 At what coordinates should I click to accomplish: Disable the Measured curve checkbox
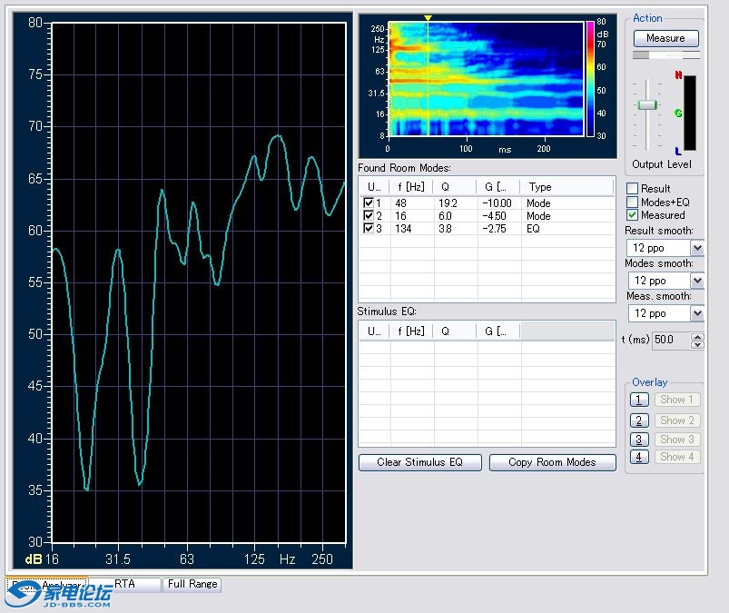(633, 215)
